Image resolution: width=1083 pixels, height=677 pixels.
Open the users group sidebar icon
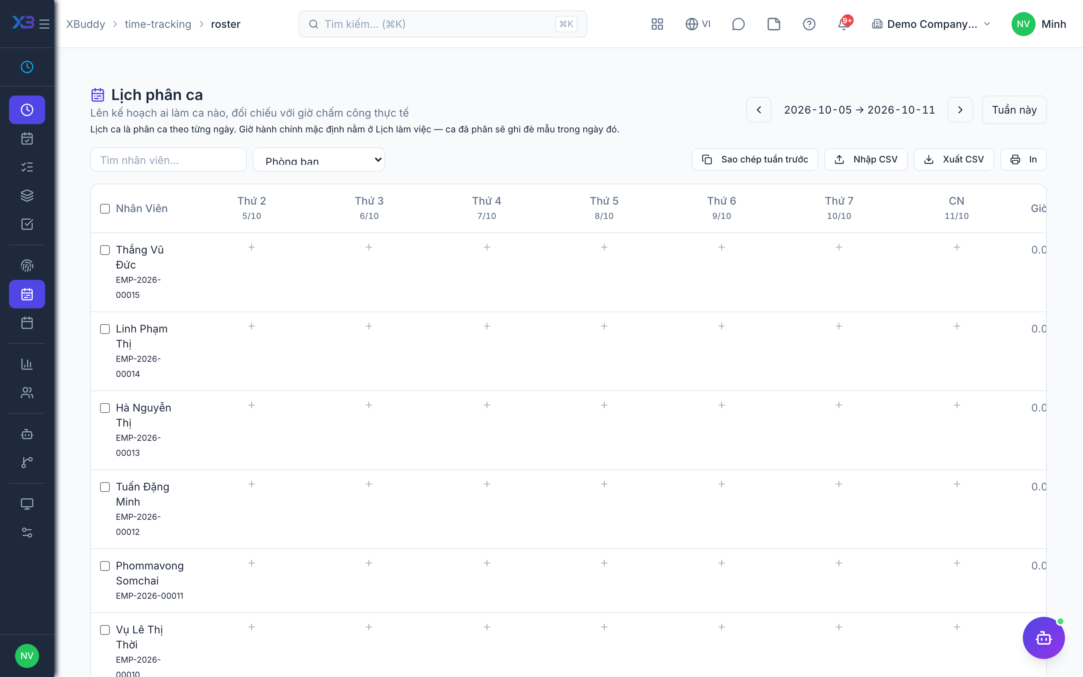[27, 393]
